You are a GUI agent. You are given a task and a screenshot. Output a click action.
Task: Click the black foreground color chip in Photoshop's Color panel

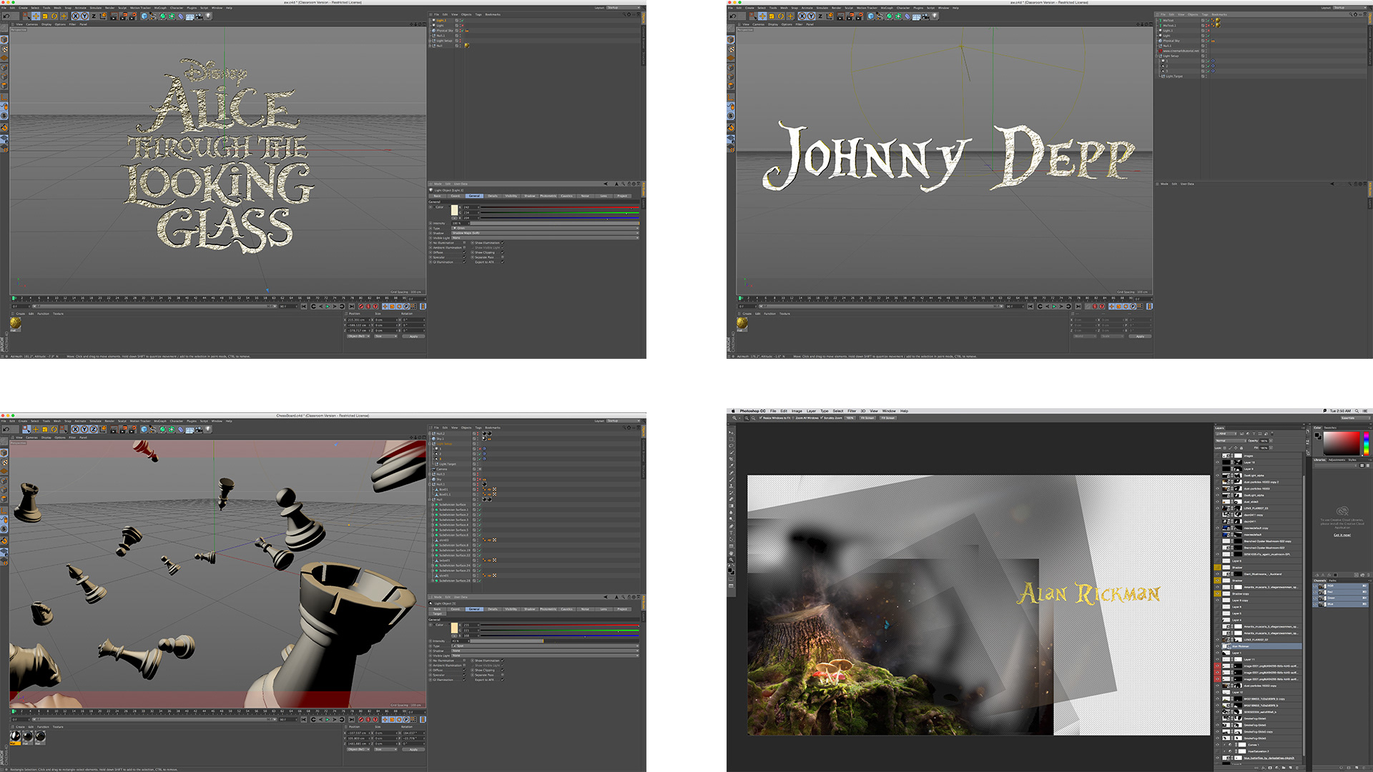(x=1317, y=434)
